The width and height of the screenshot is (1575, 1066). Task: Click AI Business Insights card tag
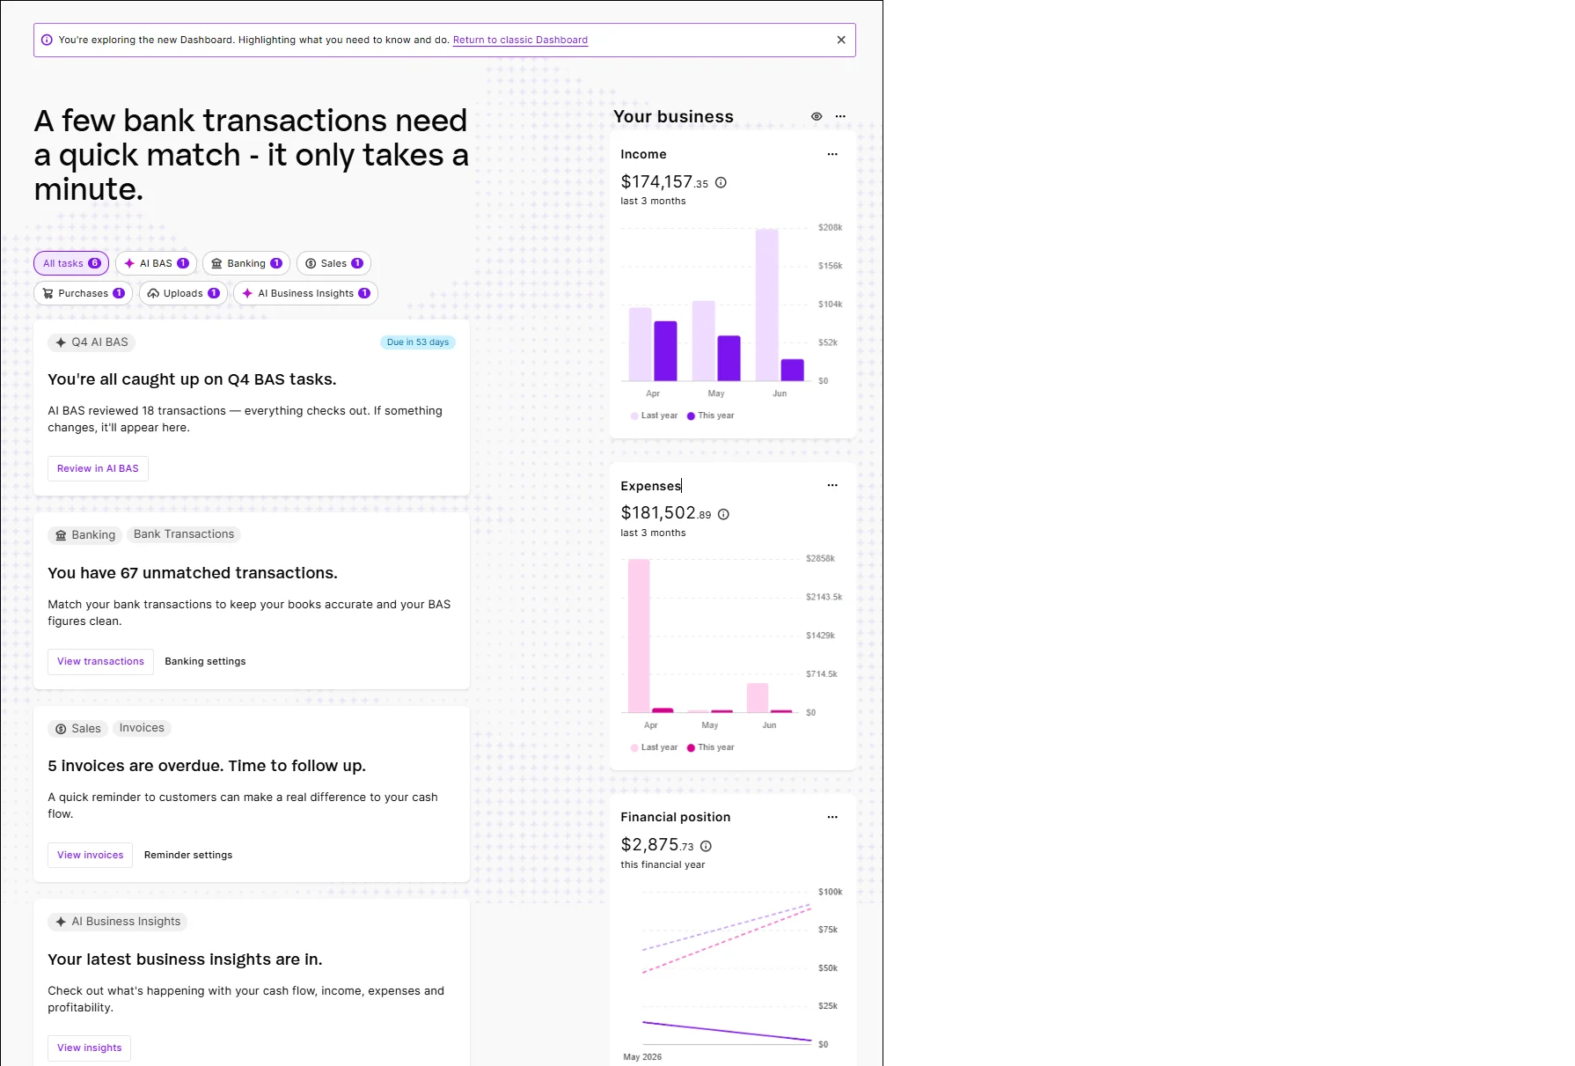[117, 922]
